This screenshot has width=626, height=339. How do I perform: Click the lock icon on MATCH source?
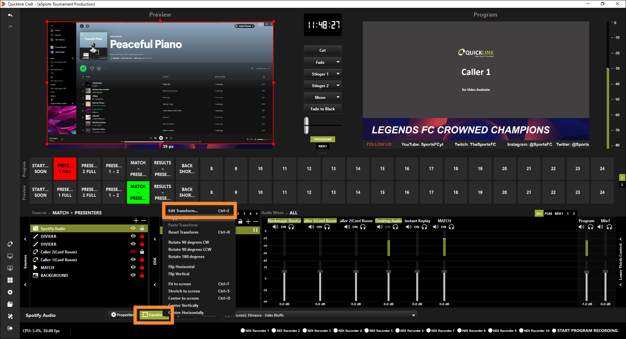(142, 267)
